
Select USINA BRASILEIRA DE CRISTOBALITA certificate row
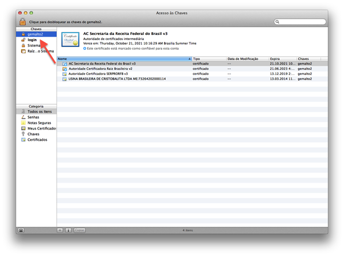click(193, 79)
